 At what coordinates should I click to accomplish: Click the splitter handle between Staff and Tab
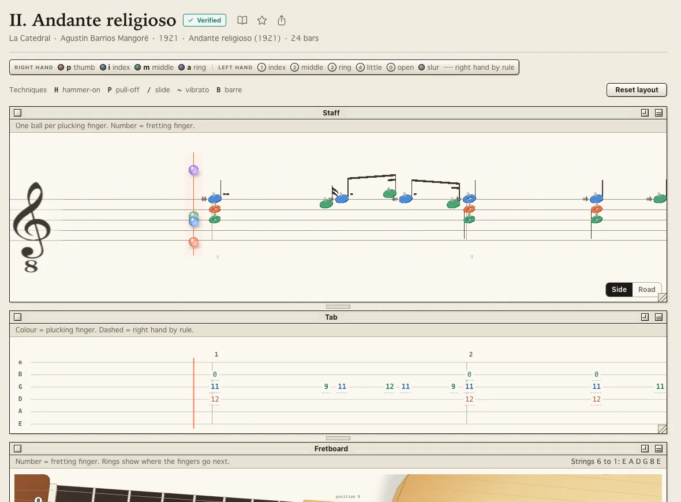coord(338,306)
